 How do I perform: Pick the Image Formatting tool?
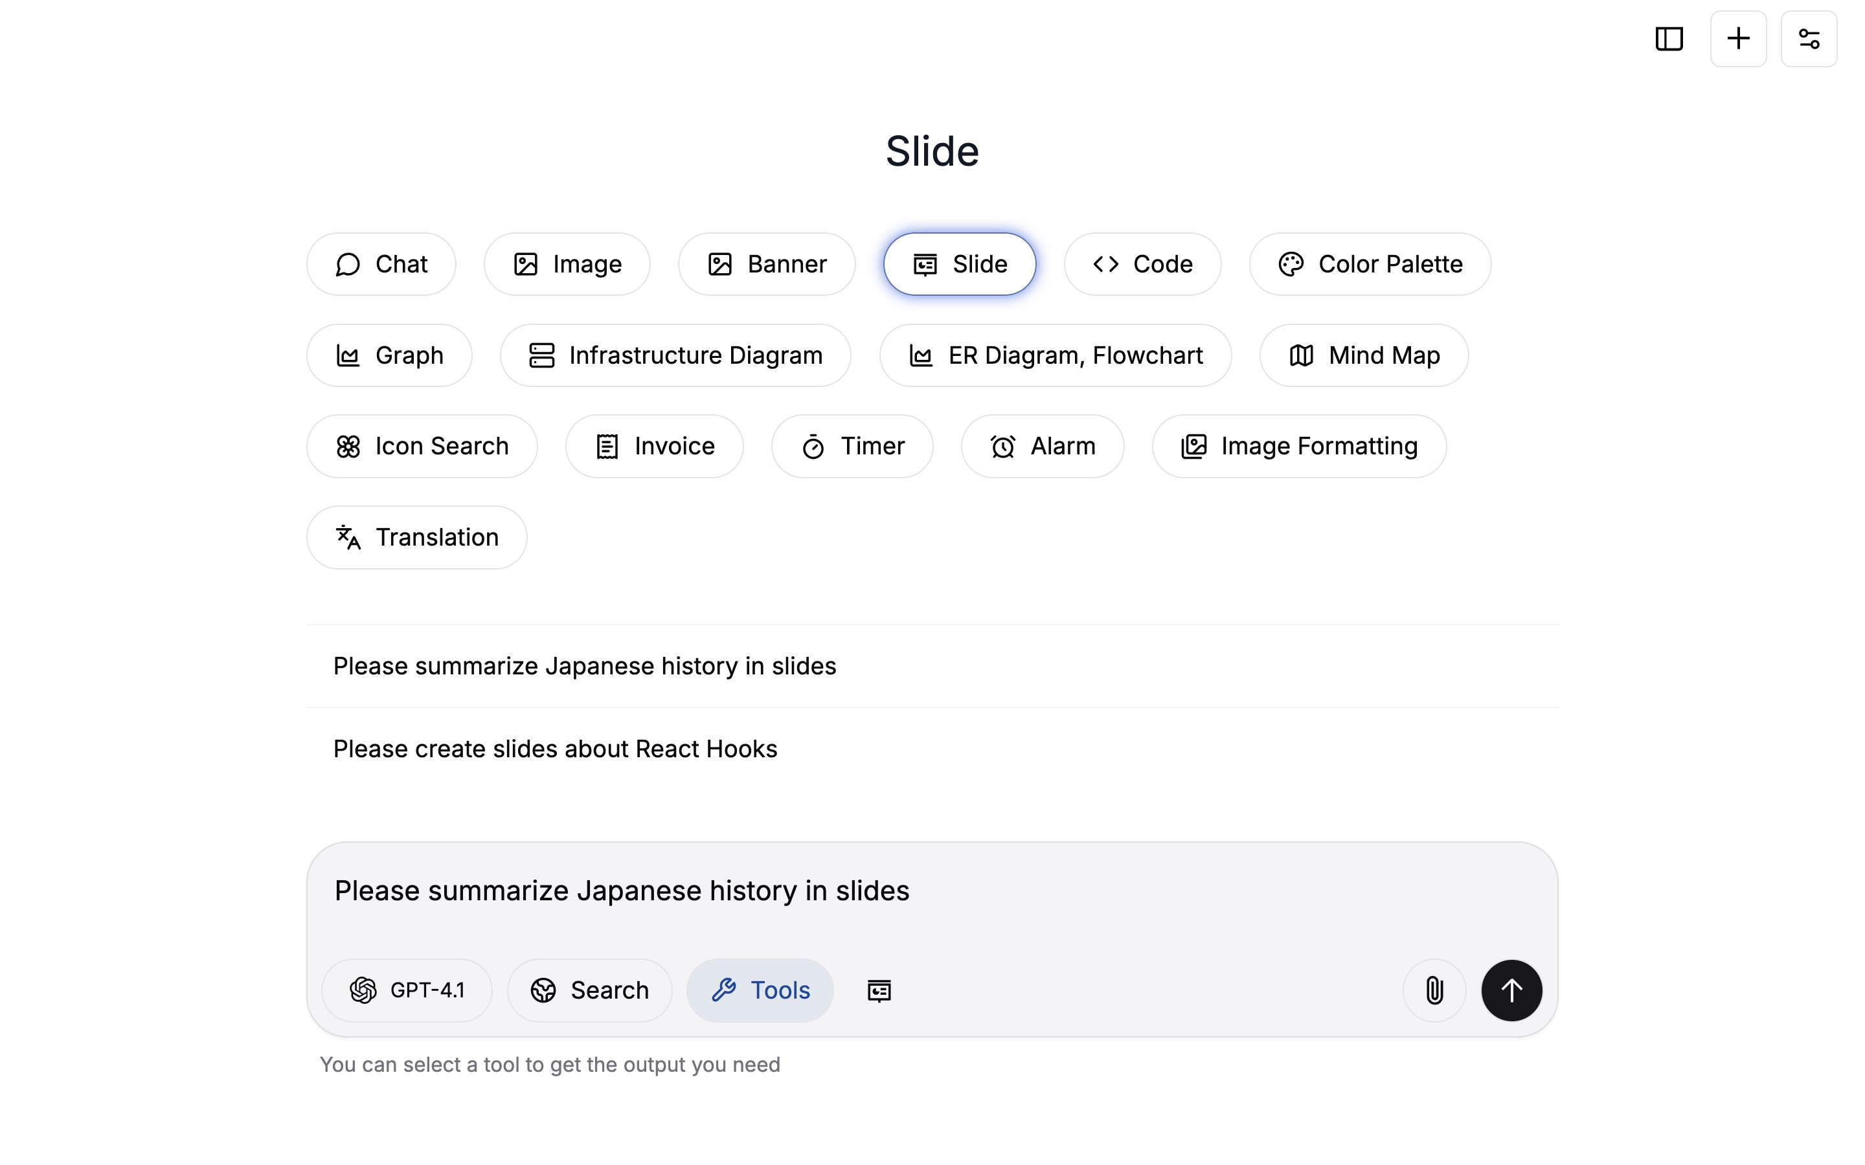click(1298, 446)
